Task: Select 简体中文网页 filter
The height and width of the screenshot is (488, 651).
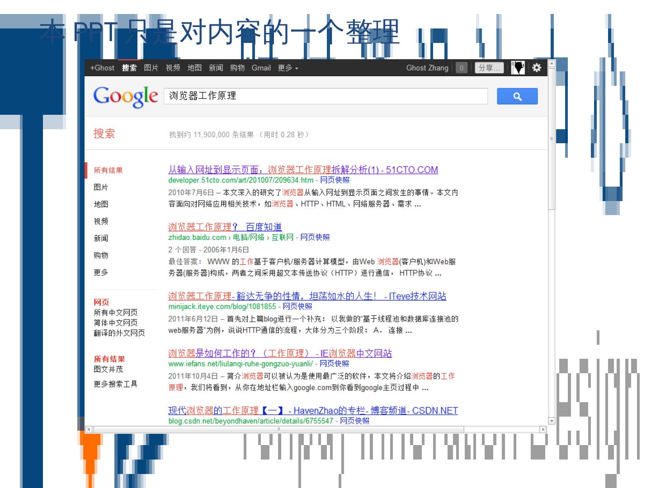Action: click(116, 323)
